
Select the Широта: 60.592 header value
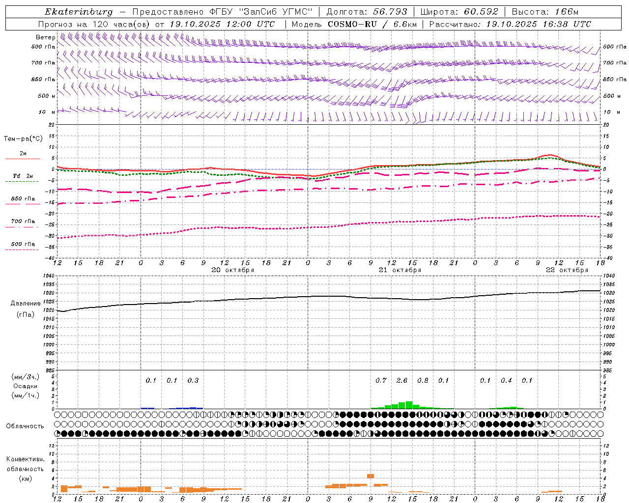tap(459, 12)
